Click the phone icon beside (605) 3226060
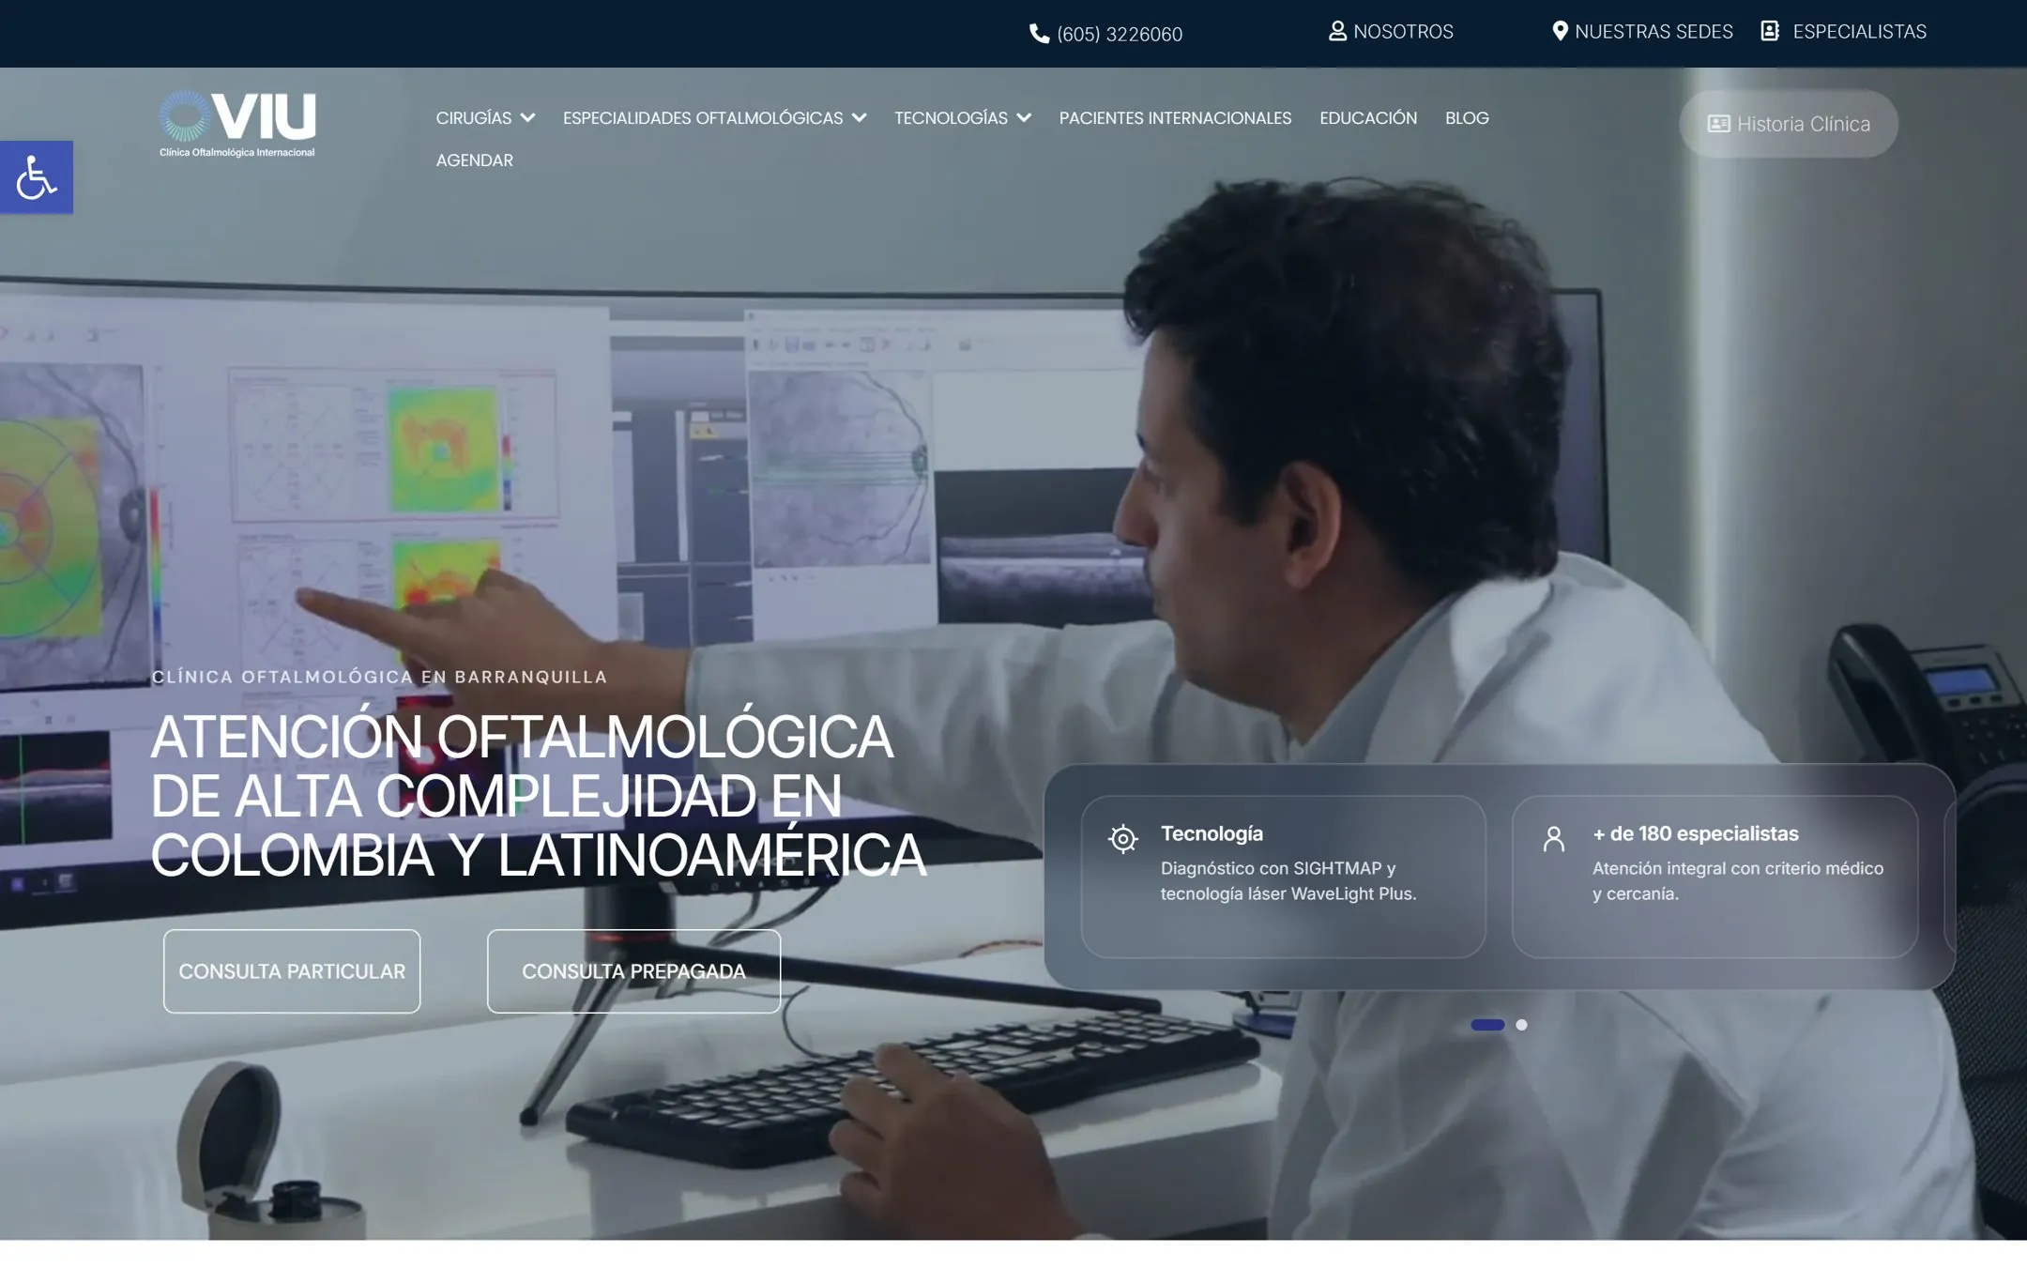This screenshot has height=1267, width=2027. [x=1039, y=34]
